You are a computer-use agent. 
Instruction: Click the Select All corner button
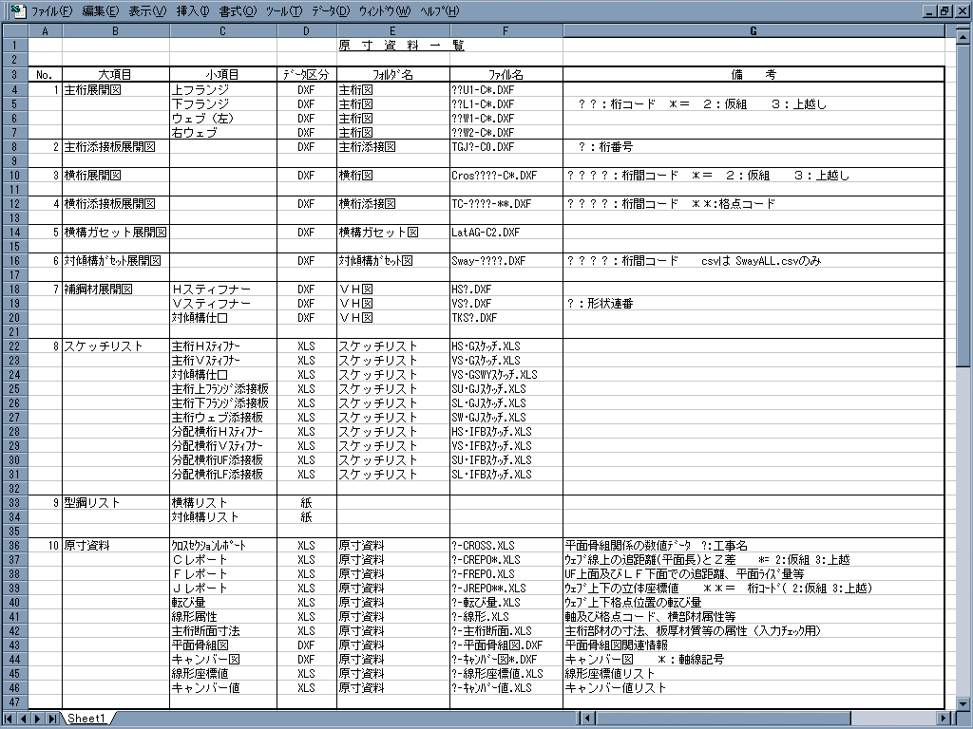tap(14, 31)
